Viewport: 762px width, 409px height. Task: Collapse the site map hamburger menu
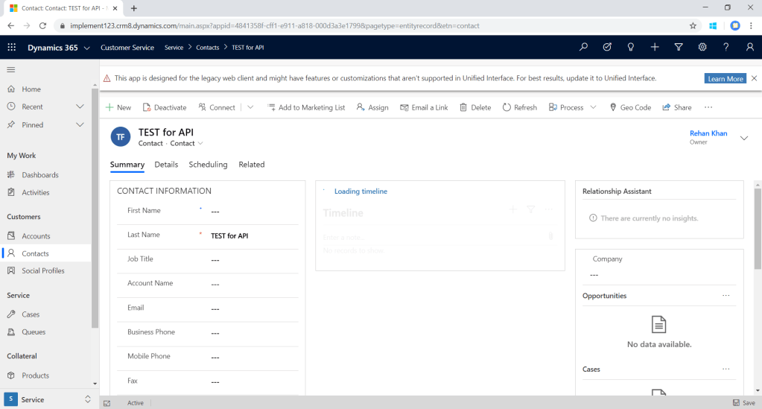click(x=11, y=69)
